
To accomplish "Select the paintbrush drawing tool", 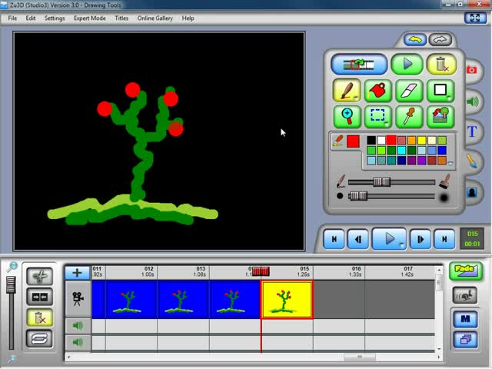I will pyautogui.click(x=347, y=90).
